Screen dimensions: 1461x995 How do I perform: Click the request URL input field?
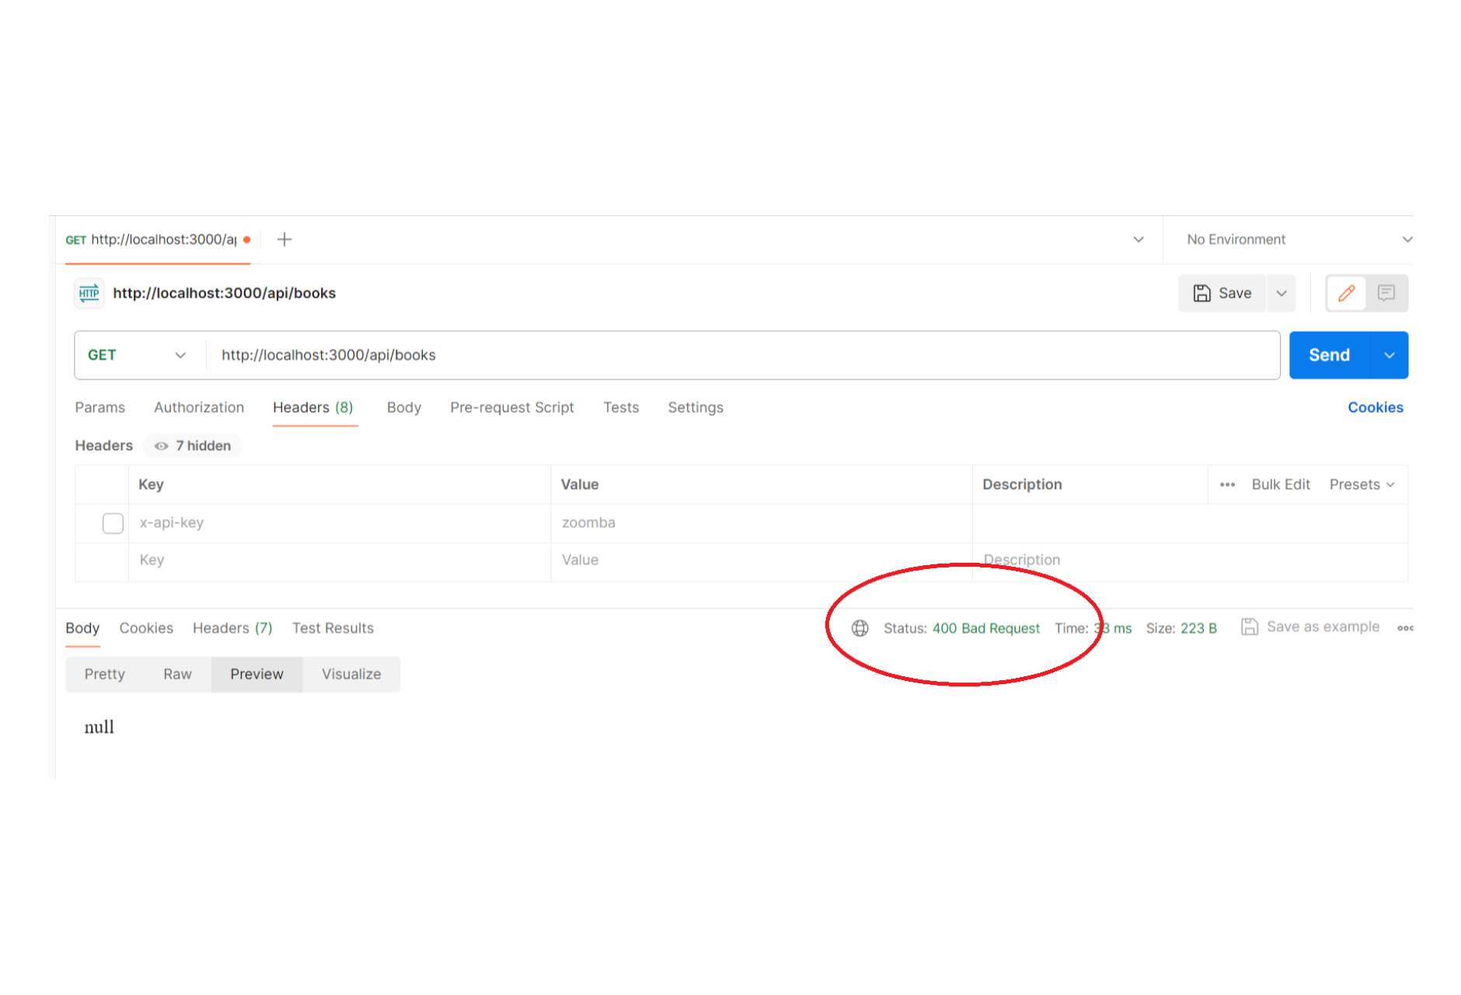coord(743,355)
